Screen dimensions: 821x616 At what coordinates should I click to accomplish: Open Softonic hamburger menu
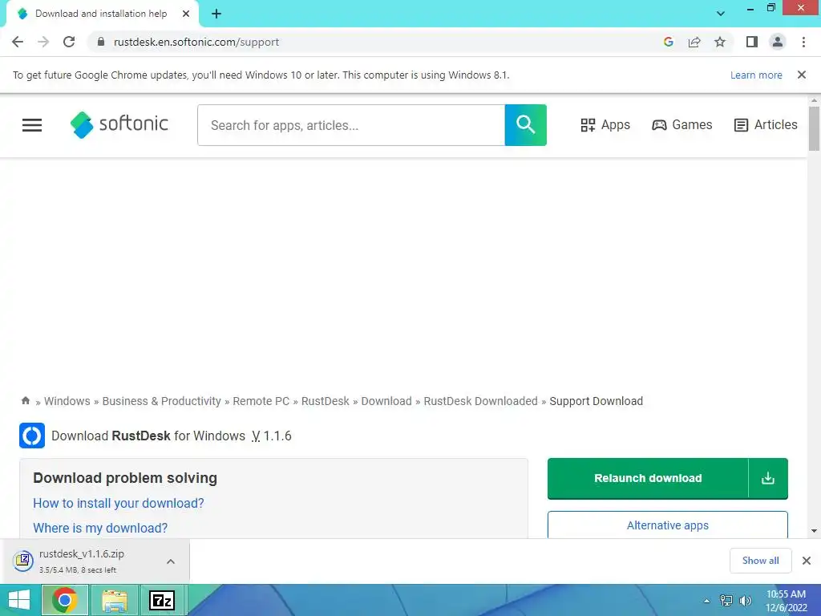(32, 124)
